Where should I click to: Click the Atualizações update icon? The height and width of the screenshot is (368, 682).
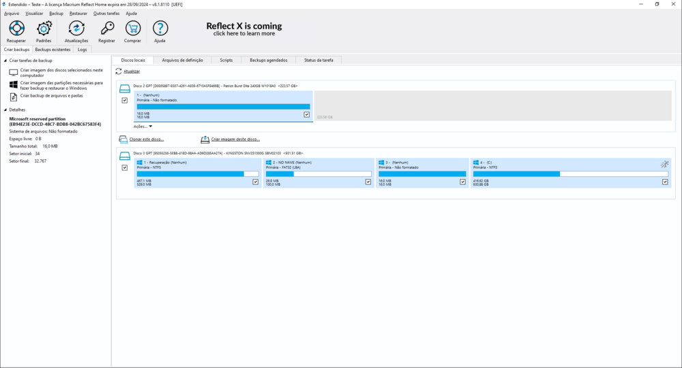[76, 29]
